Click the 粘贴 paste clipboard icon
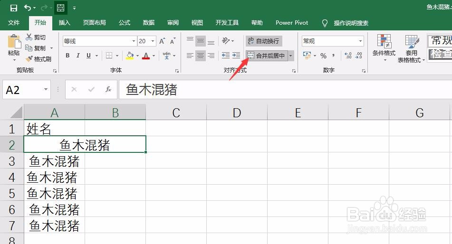Viewport: 452px width, 244px height. point(14,41)
